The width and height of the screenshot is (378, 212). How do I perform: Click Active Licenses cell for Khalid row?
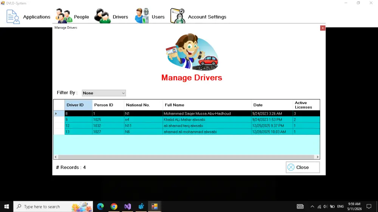pyautogui.click(x=307, y=120)
